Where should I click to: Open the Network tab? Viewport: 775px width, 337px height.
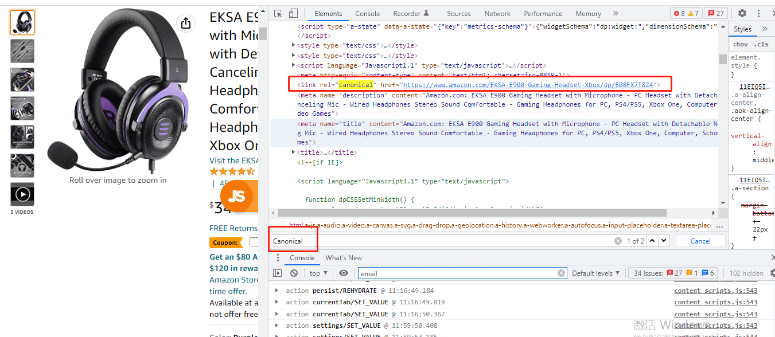click(497, 14)
